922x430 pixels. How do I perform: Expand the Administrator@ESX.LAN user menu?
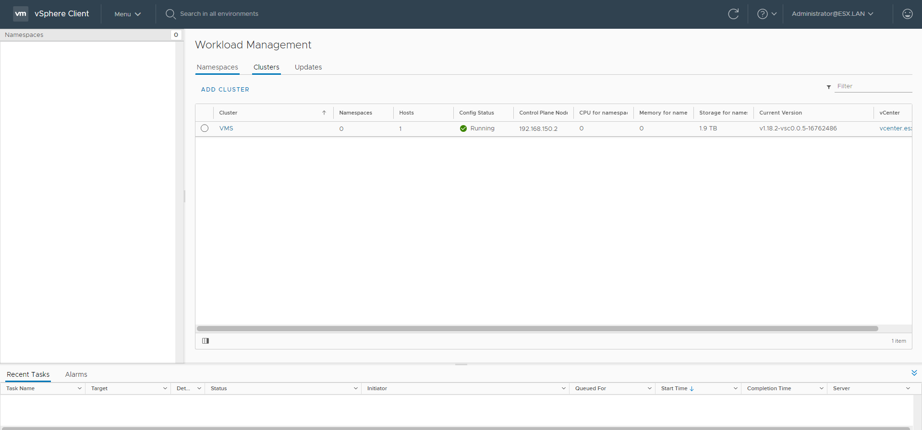point(832,14)
